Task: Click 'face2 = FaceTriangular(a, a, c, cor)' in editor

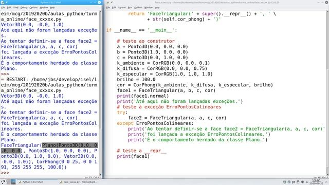Action: [177, 118]
